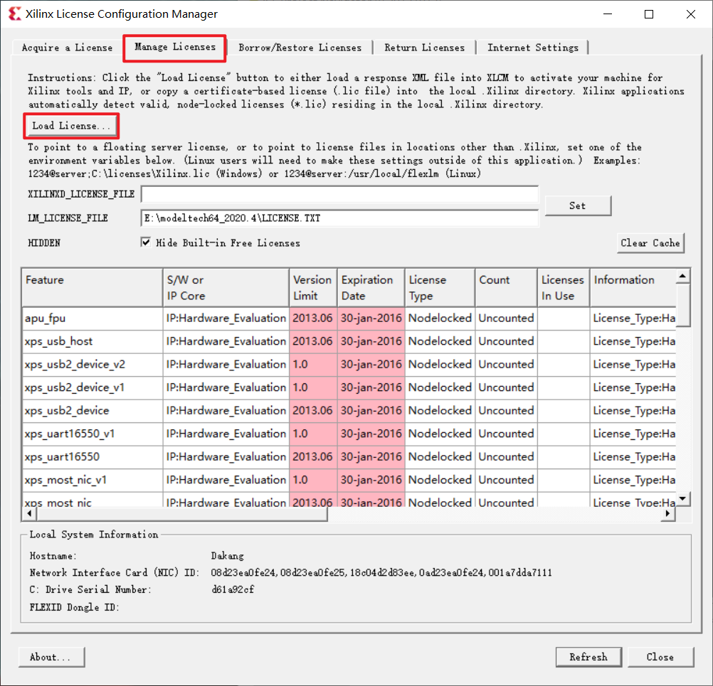
Task: Click the Set button
Action: tap(578, 206)
